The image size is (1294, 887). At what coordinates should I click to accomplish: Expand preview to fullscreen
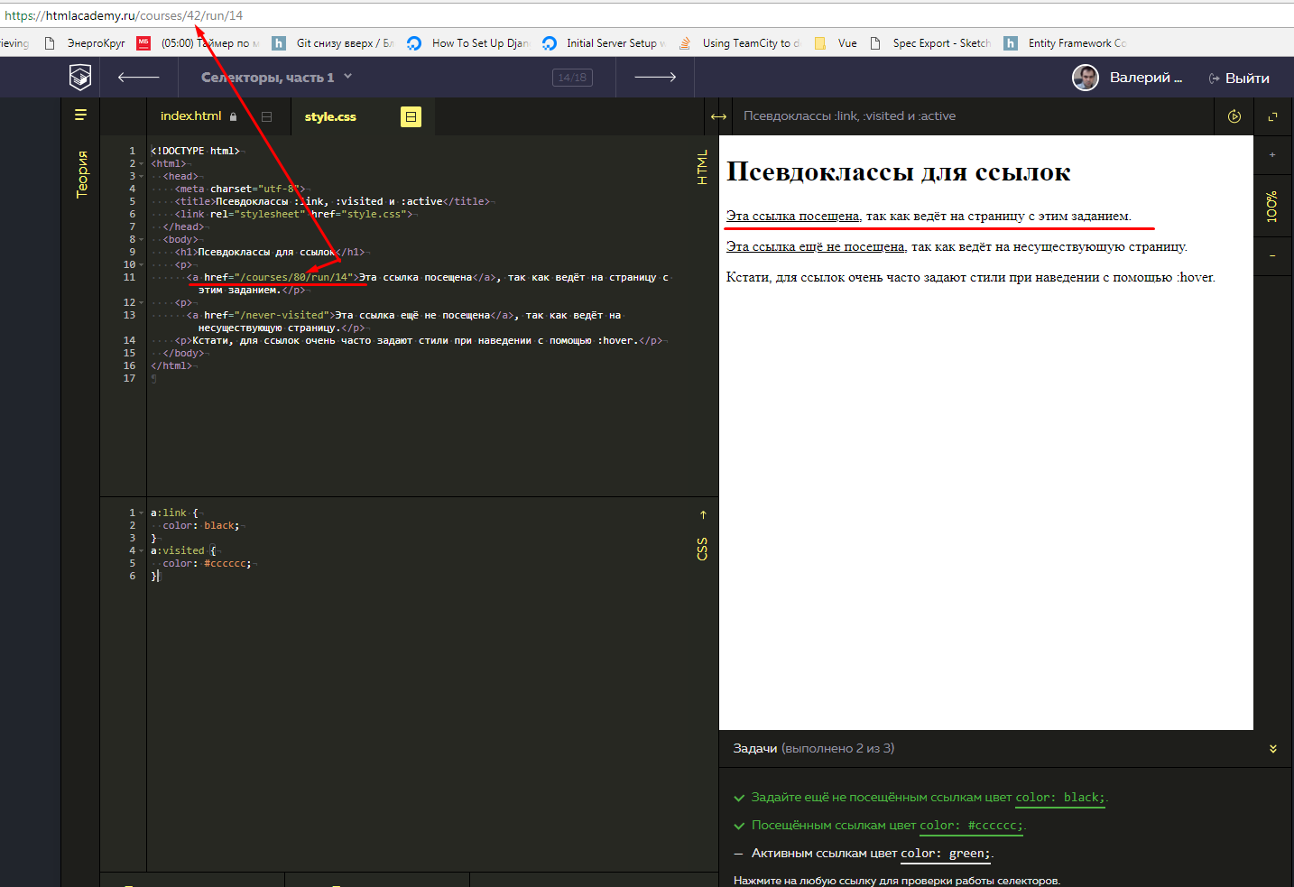[x=1273, y=116]
